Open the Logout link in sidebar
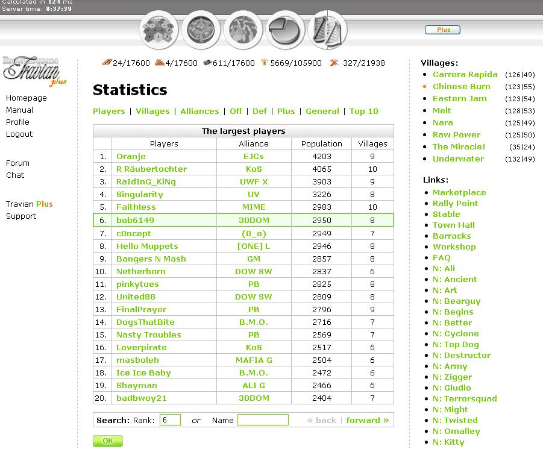The height and width of the screenshot is (449, 543). [x=19, y=134]
